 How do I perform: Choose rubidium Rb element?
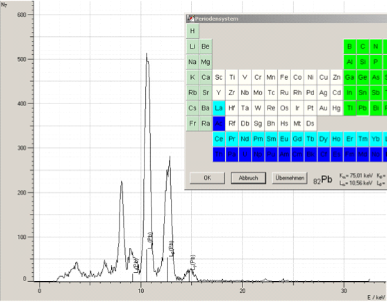(192, 93)
